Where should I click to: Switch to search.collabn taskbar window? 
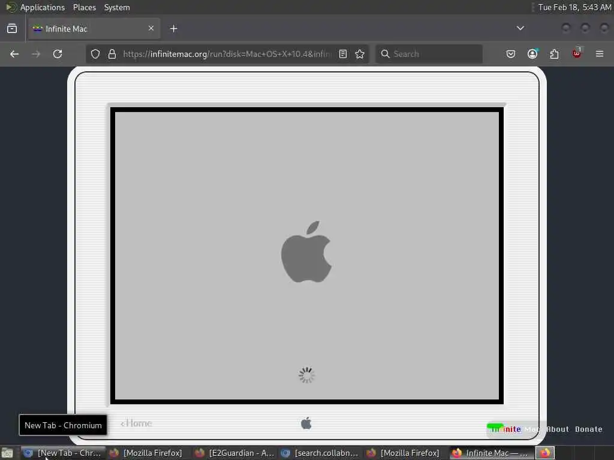tap(320, 453)
